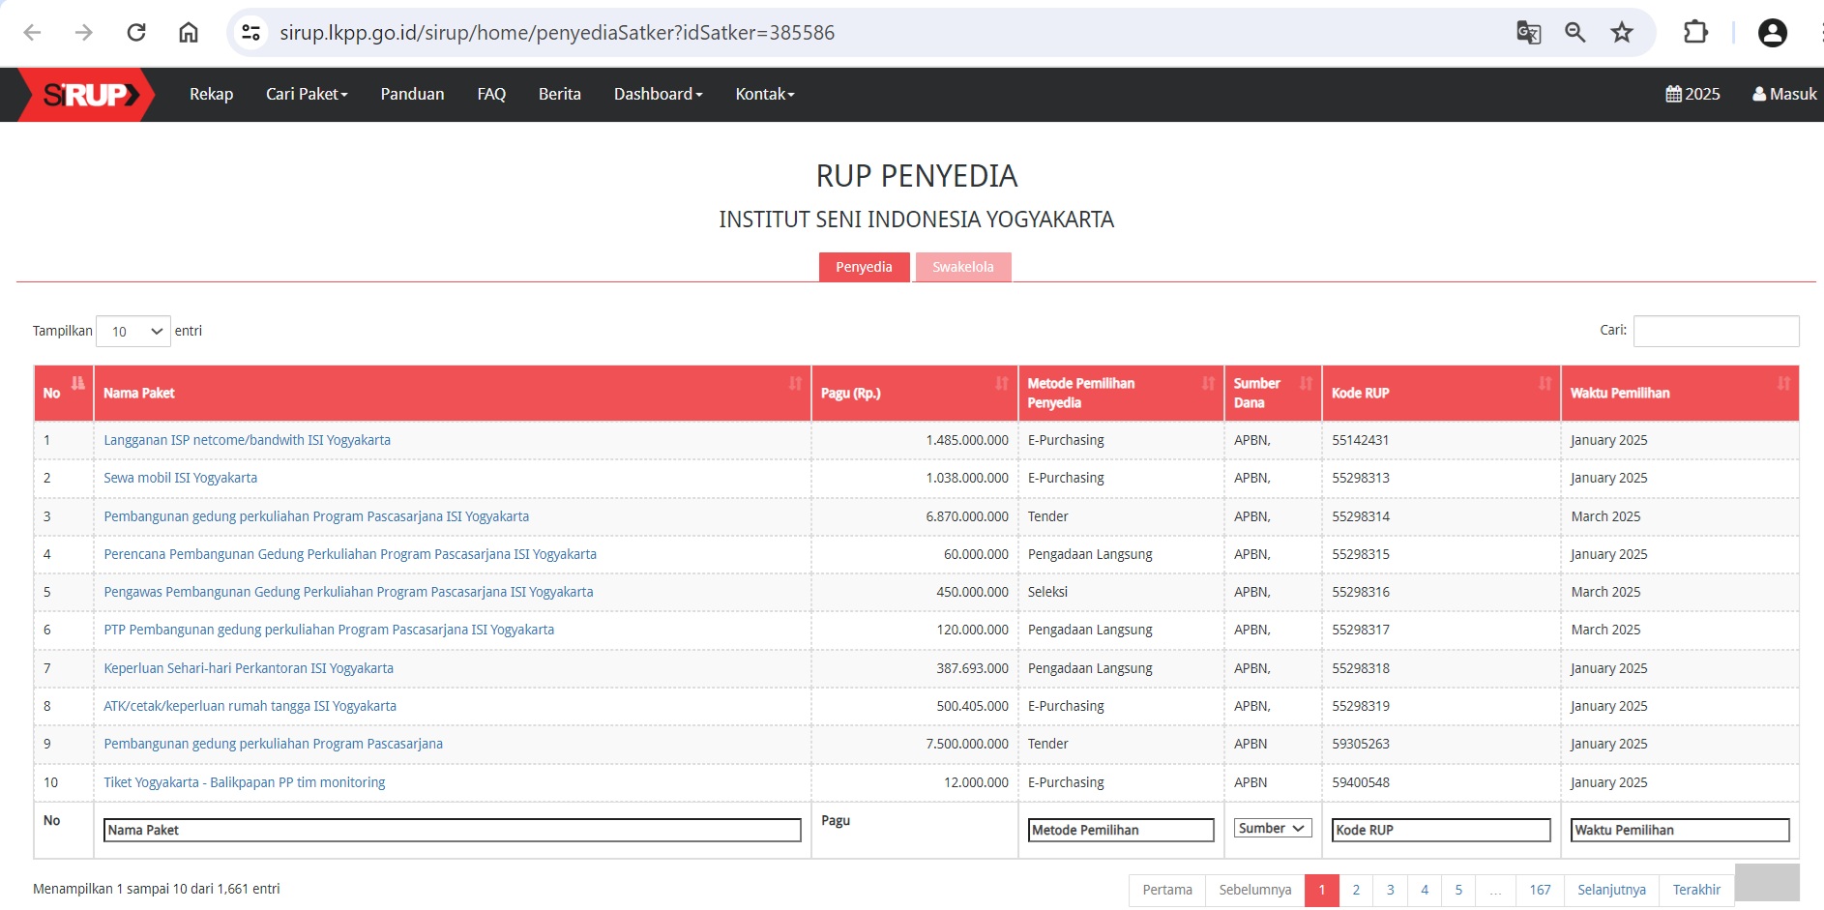
Task: Open browser extensions puzzle icon
Action: (x=1695, y=33)
